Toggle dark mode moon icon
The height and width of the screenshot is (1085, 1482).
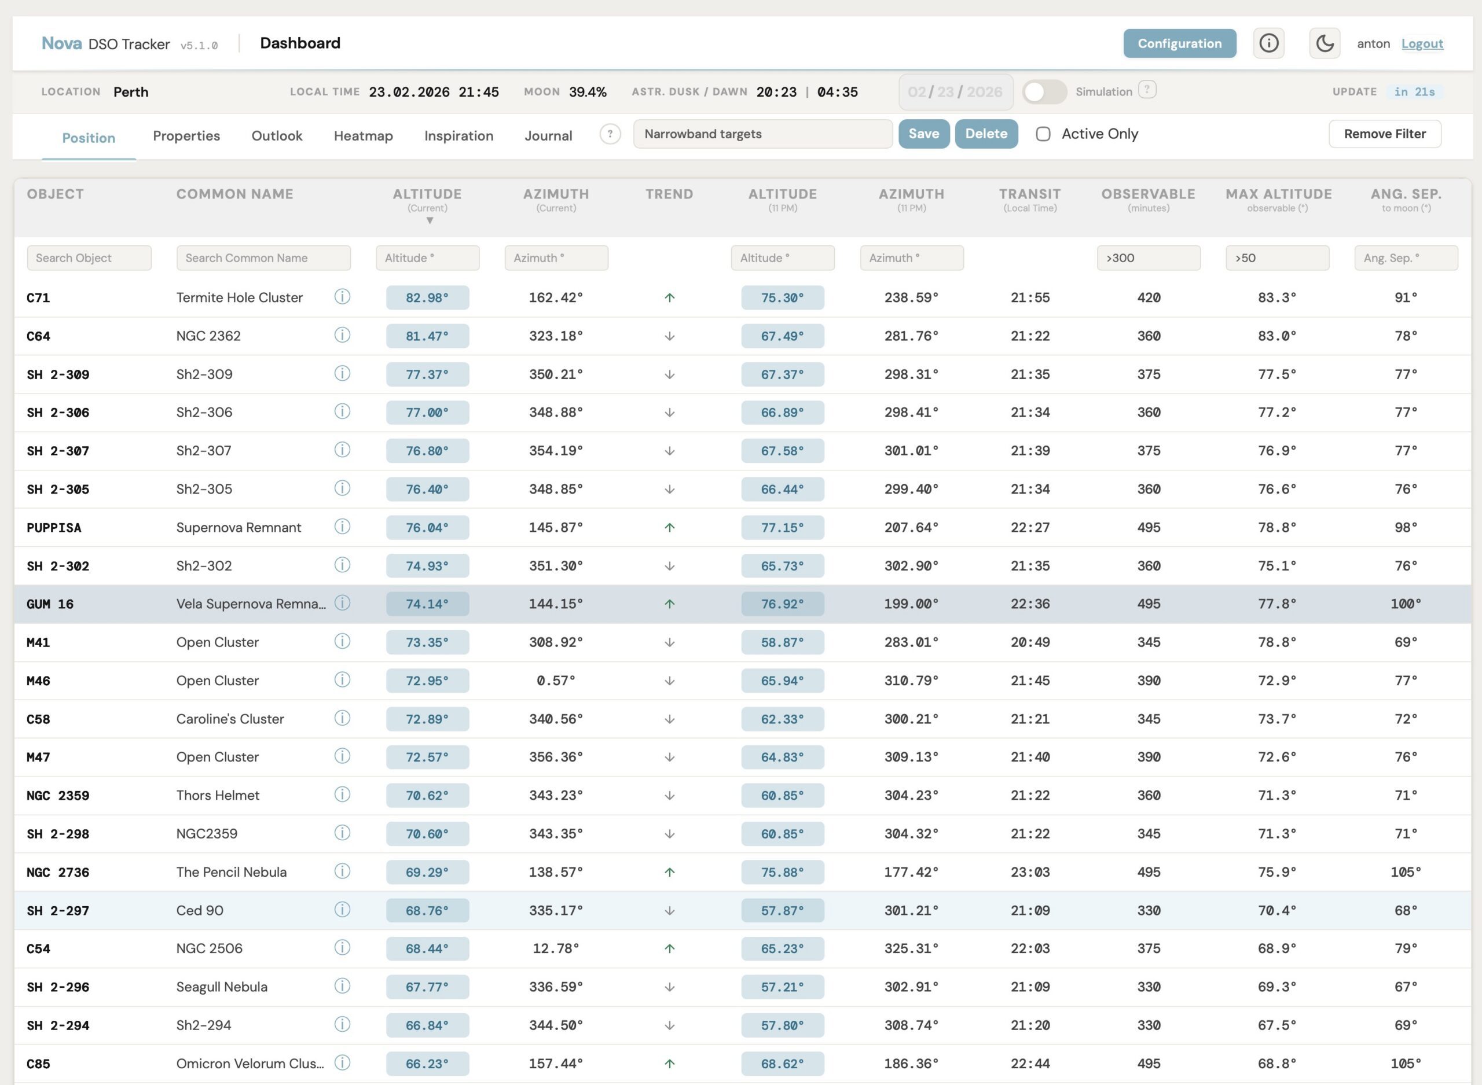[x=1324, y=43]
